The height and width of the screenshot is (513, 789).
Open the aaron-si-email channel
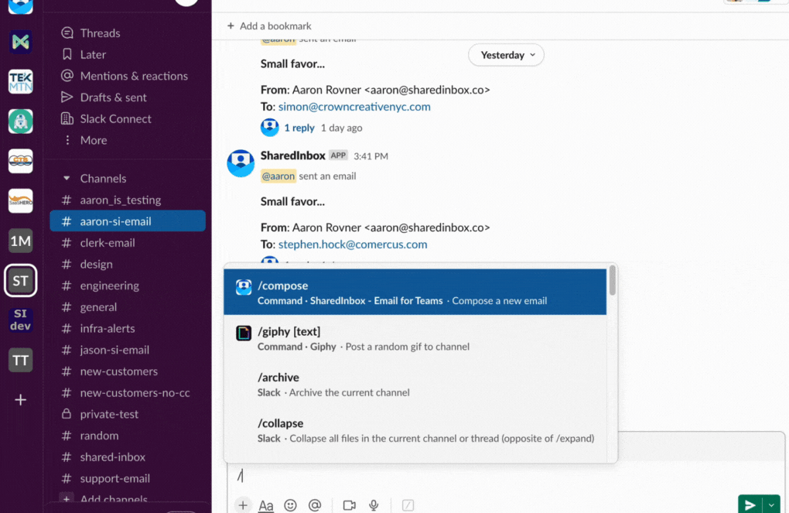click(128, 221)
